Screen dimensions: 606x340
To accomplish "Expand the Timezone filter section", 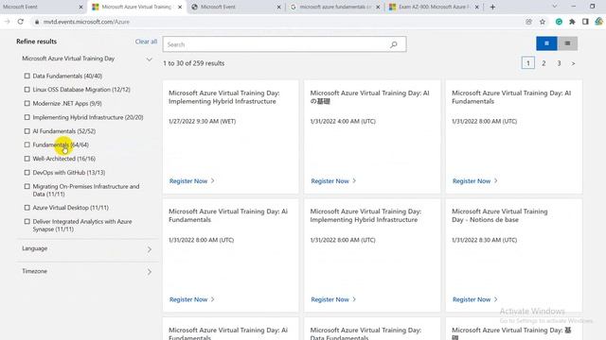I will (150, 272).
